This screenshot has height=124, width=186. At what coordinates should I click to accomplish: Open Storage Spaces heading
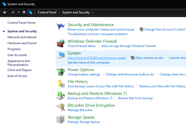(x=81, y=117)
